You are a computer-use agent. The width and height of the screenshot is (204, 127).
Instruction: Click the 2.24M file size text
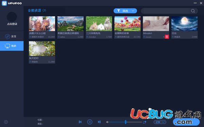pyautogui.click(x=80, y=37)
